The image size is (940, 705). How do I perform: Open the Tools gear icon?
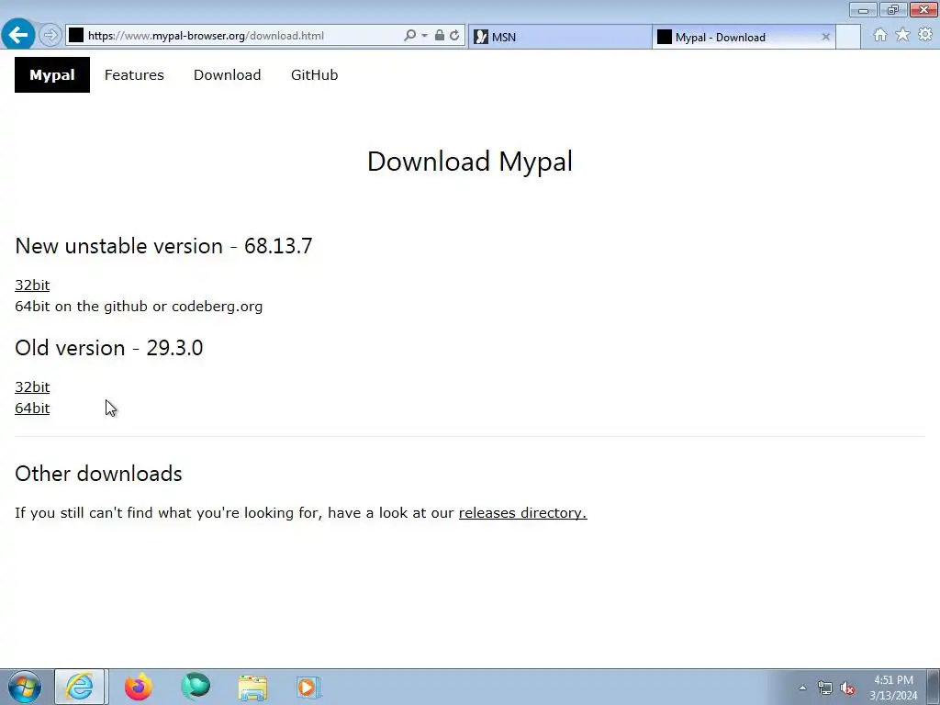point(925,35)
